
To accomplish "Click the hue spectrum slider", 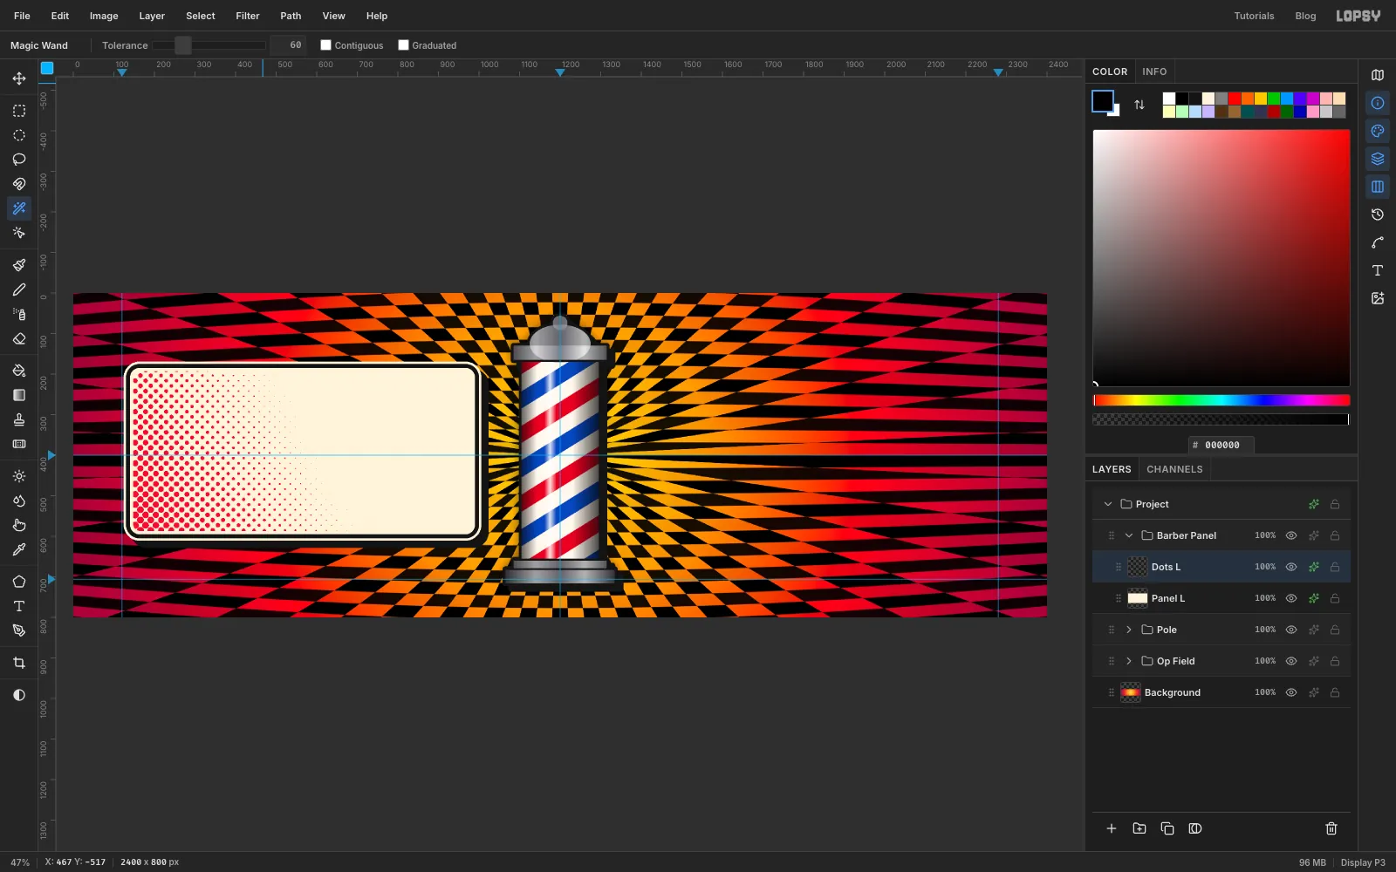I will (1221, 400).
